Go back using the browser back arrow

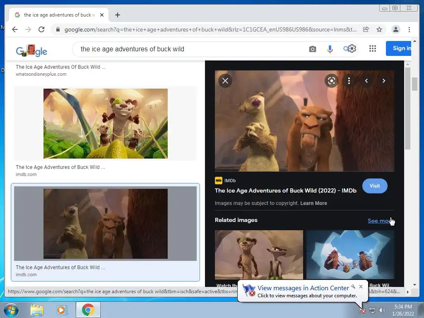click(15, 29)
